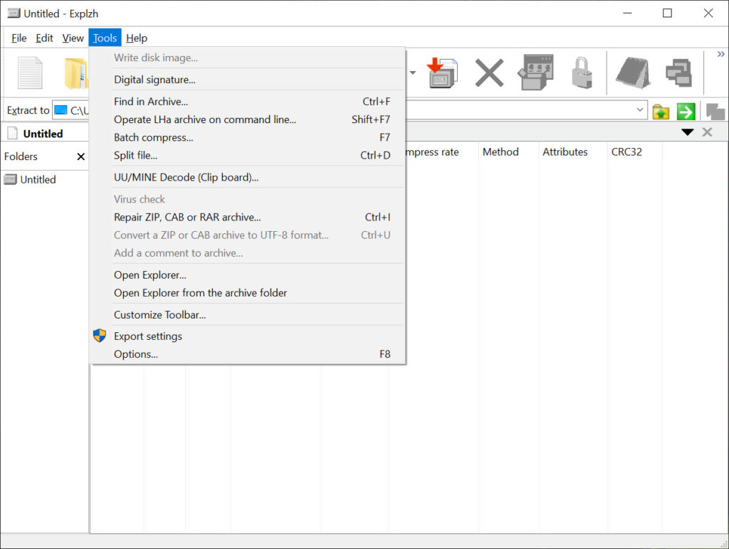Click the open folder toolbar icon
The height and width of the screenshot is (549, 729).
[75, 73]
